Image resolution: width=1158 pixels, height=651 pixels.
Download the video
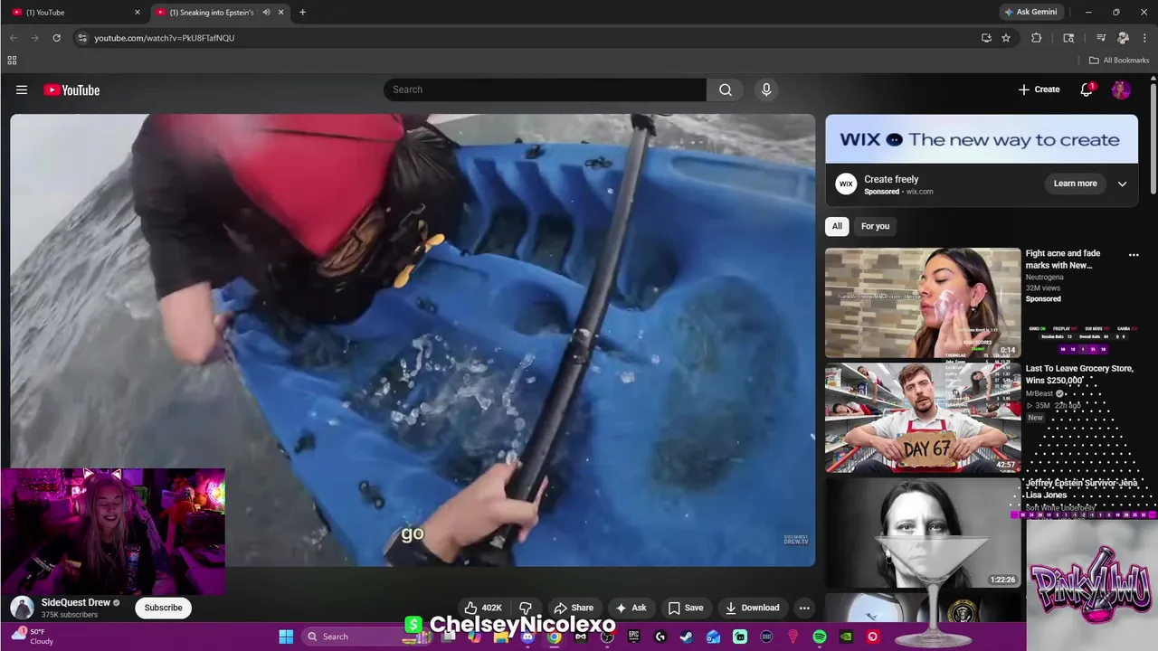(x=752, y=608)
